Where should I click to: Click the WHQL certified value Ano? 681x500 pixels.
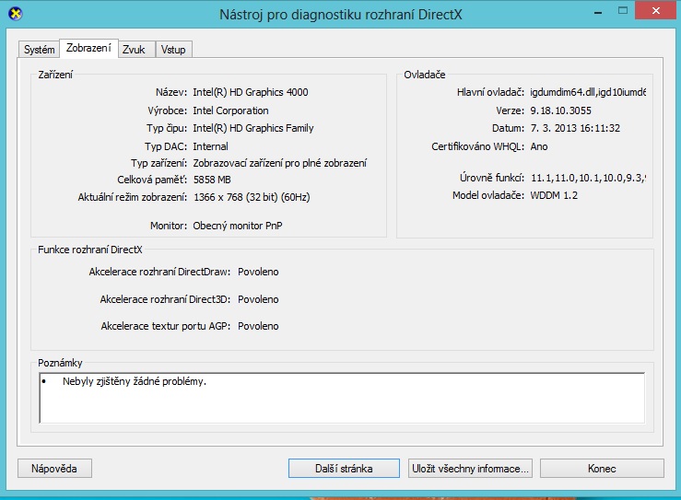click(539, 146)
